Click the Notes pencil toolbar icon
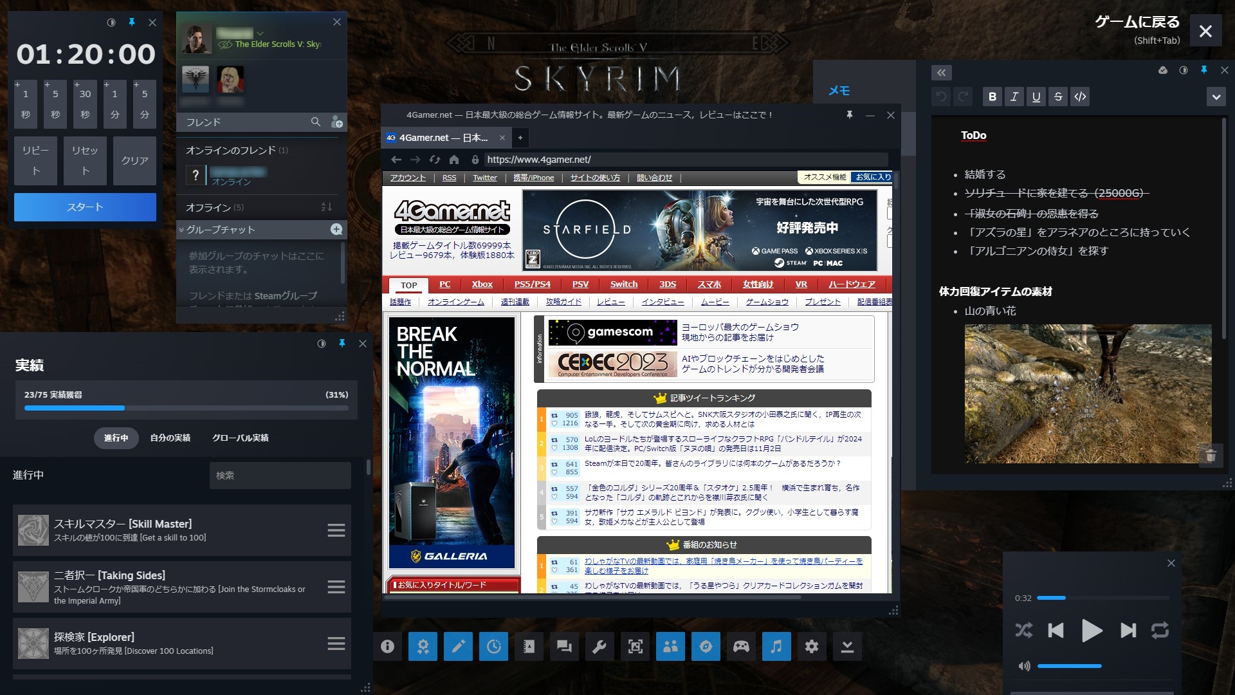 [x=458, y=646]
